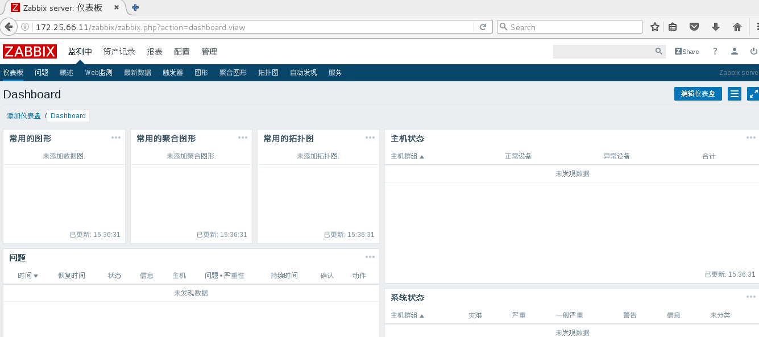Select the 拓扑图 submenu tab
This screenshot has width=759, height=337.
[x=268, y=73]
